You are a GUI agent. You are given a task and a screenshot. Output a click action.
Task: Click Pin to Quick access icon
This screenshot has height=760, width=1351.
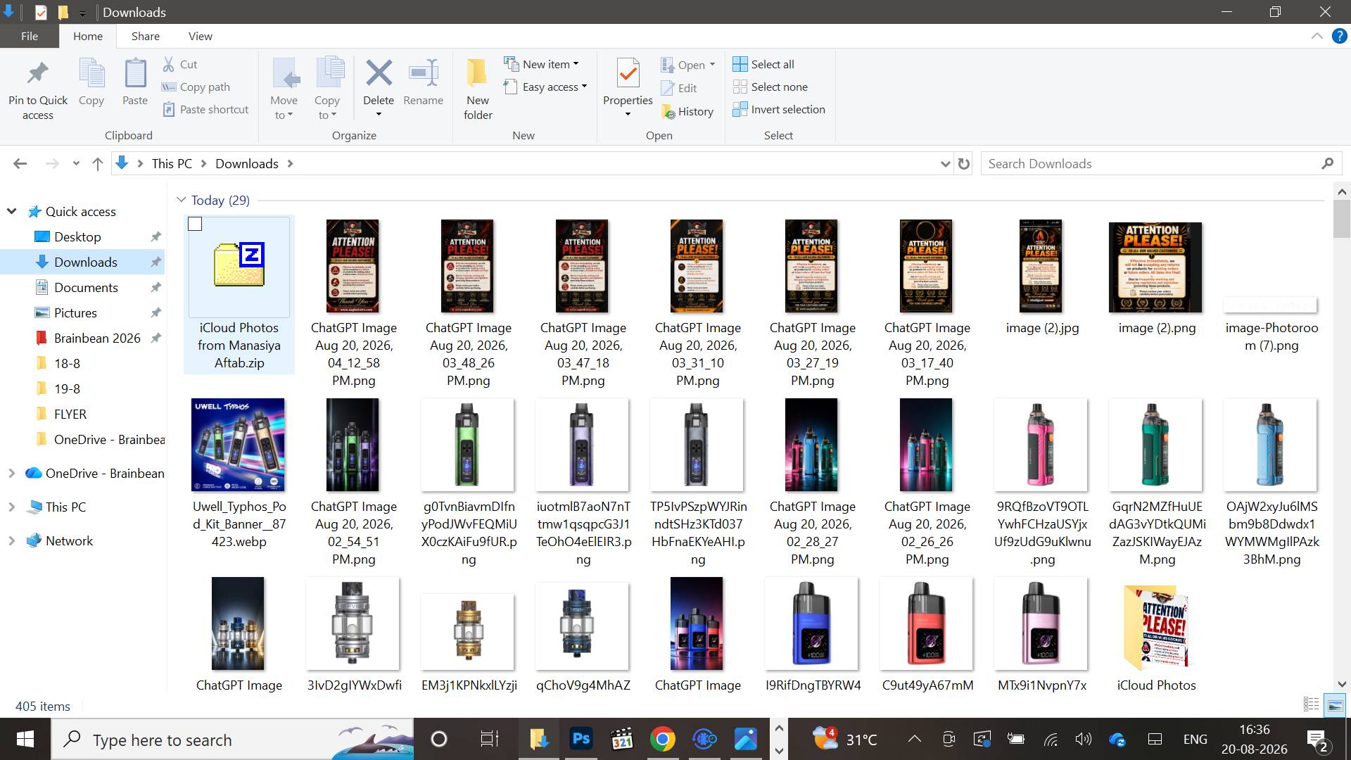point(38,73)
